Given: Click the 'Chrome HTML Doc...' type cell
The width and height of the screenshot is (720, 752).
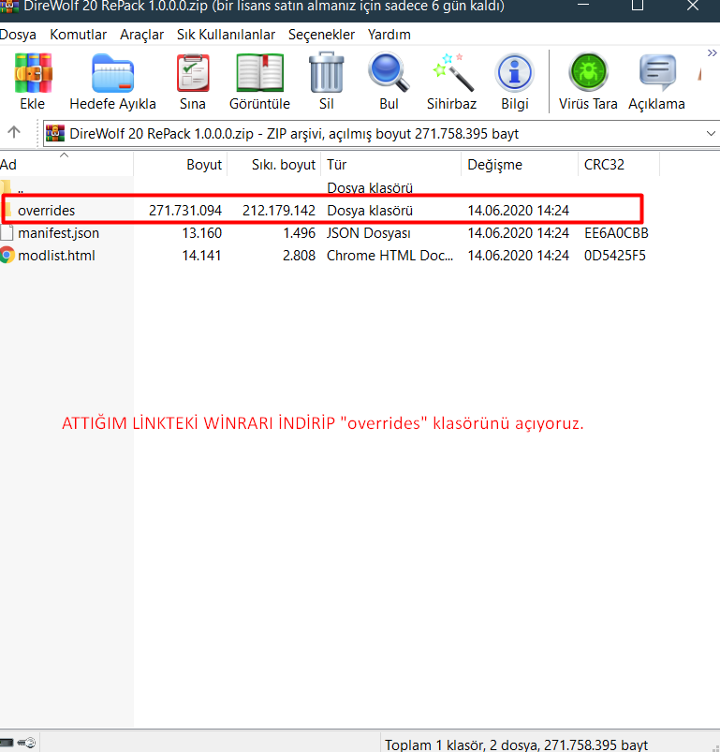Looking at the screenshot, I should (x=389, y=256).
